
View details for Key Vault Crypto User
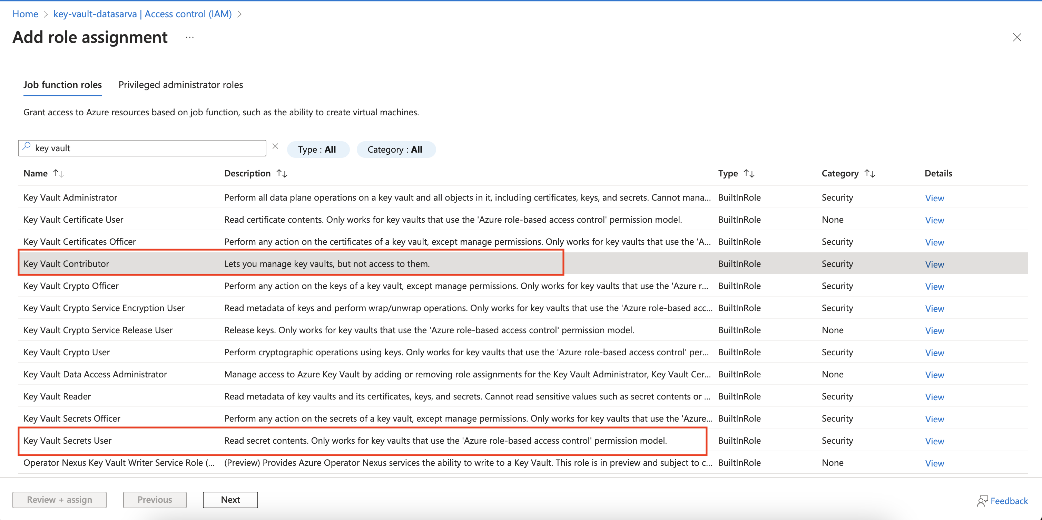pyautogui.click(x=934, y=353)
